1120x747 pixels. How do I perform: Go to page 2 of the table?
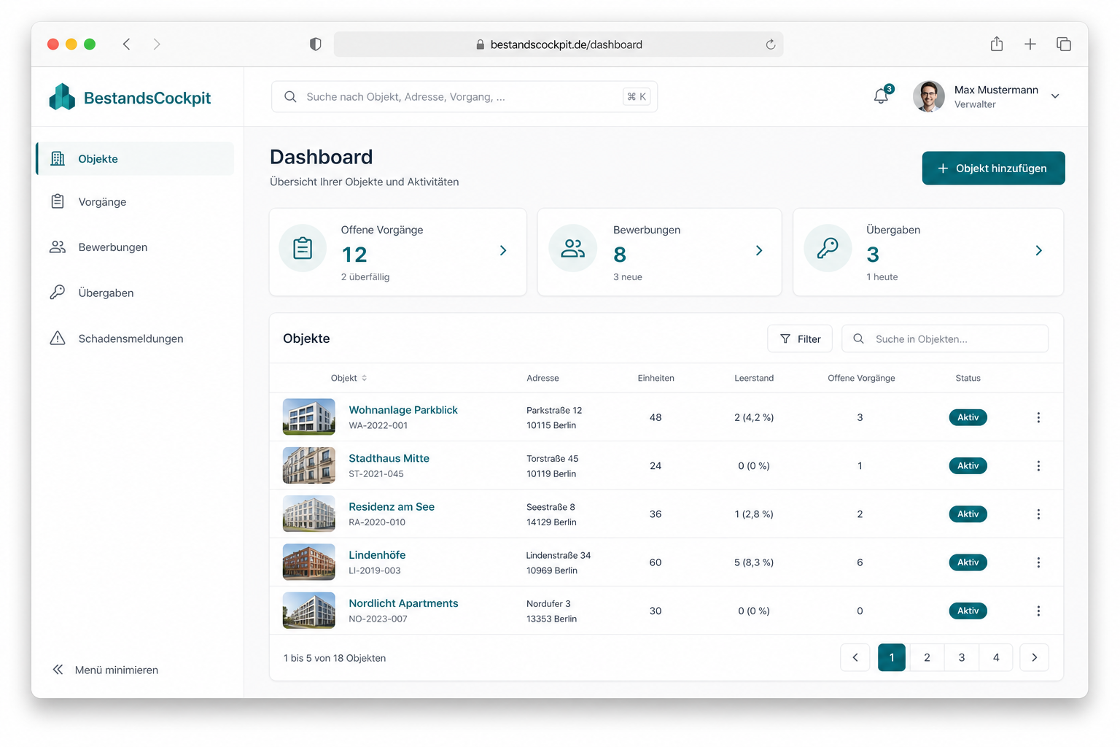pos(927,657)
